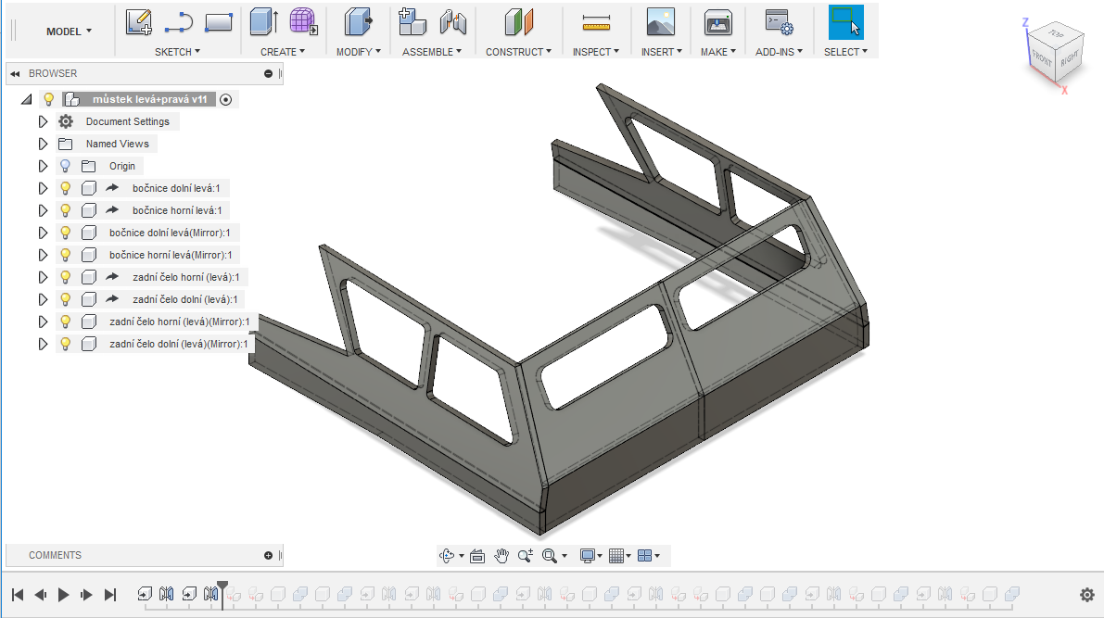
Task: Expand the Named Views node
Action: [42, 144]
